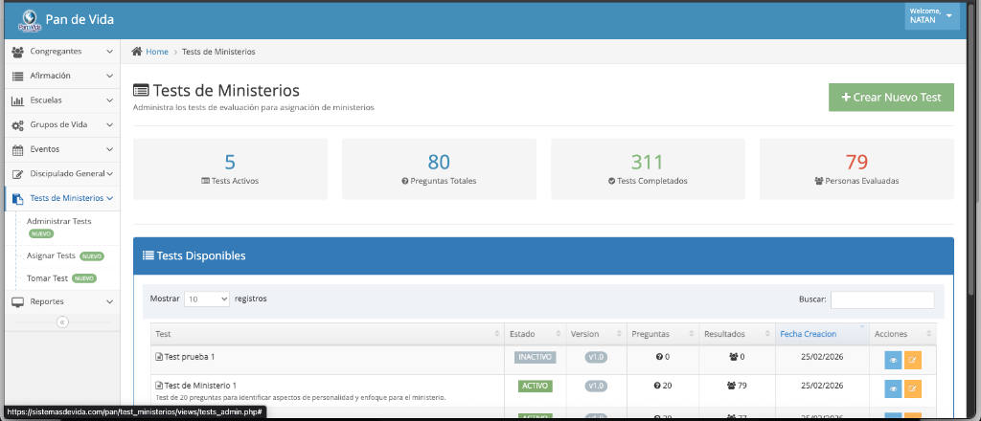Click the Congregantes people icon in sidebar
The image size is (981, 421).
(18, 52)
